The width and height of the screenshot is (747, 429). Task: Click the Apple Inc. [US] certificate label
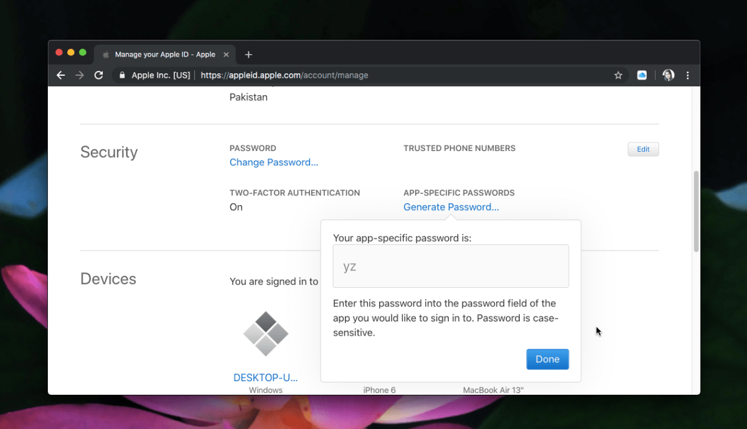coord(161,75)
